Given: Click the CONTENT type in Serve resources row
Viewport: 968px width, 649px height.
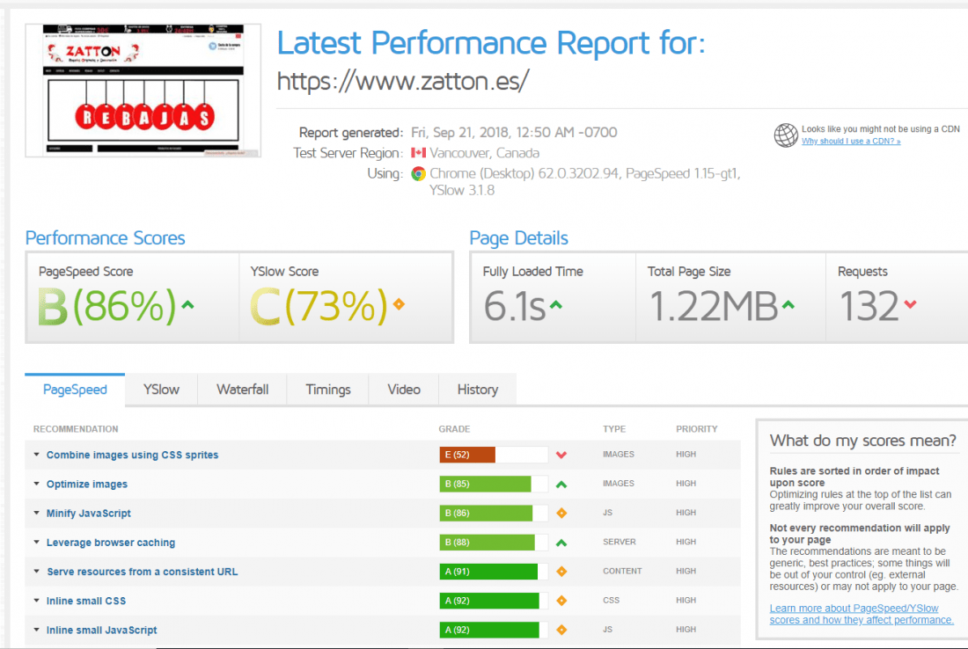Looking at the screenshot, I should (x=622, y=572).
